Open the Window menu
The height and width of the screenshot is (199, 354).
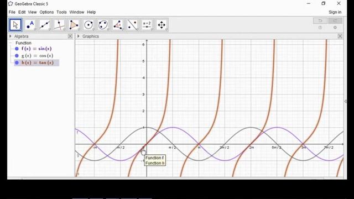click(77, 12)
